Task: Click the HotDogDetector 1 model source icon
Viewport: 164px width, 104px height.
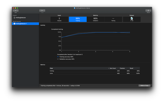Action: tap(14, 24)
